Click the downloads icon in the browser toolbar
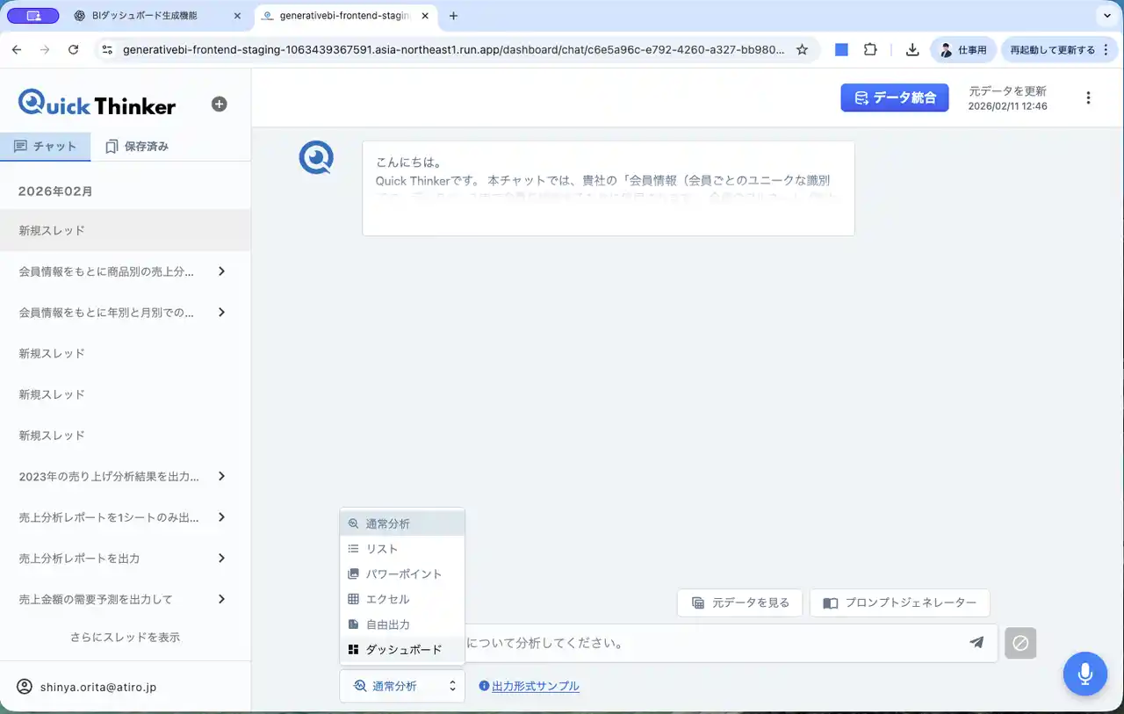The height and width of the screenshot is (714, 1124). (x=913, y=49)
